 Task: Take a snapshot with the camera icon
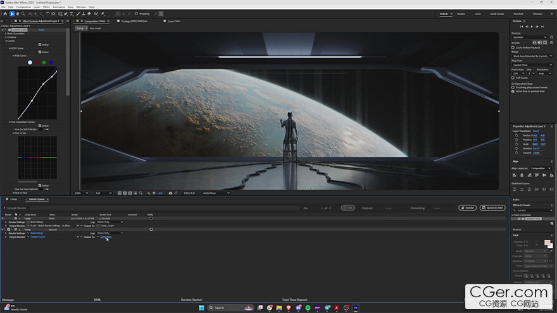tap(170, 193)
